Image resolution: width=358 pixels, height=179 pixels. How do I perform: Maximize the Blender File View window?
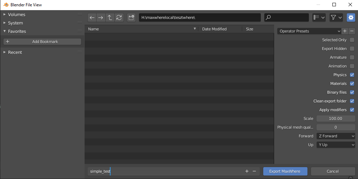[334, 5]
